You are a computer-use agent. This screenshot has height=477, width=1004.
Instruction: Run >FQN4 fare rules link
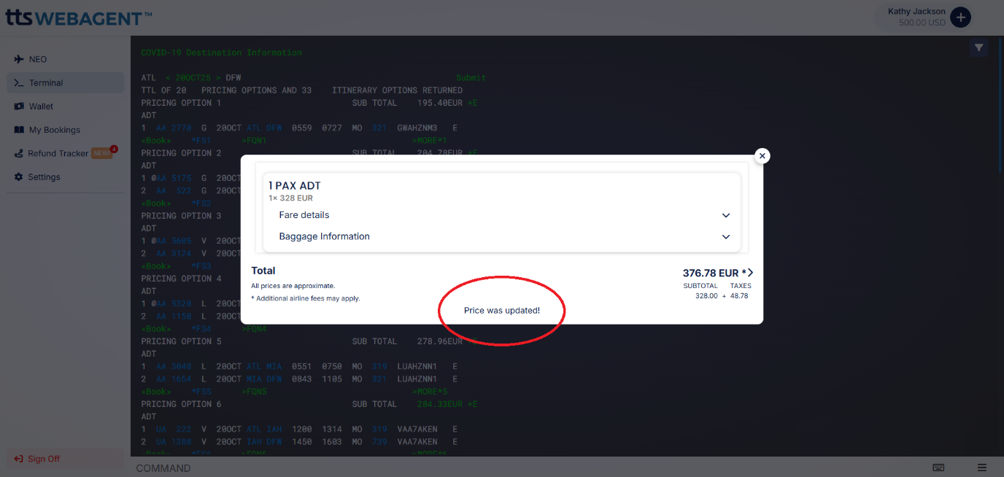click(x=253, y=328)
